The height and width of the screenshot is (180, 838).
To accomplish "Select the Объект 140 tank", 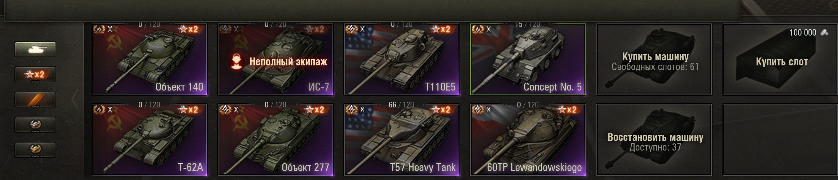I will click(x=150, y=59).
